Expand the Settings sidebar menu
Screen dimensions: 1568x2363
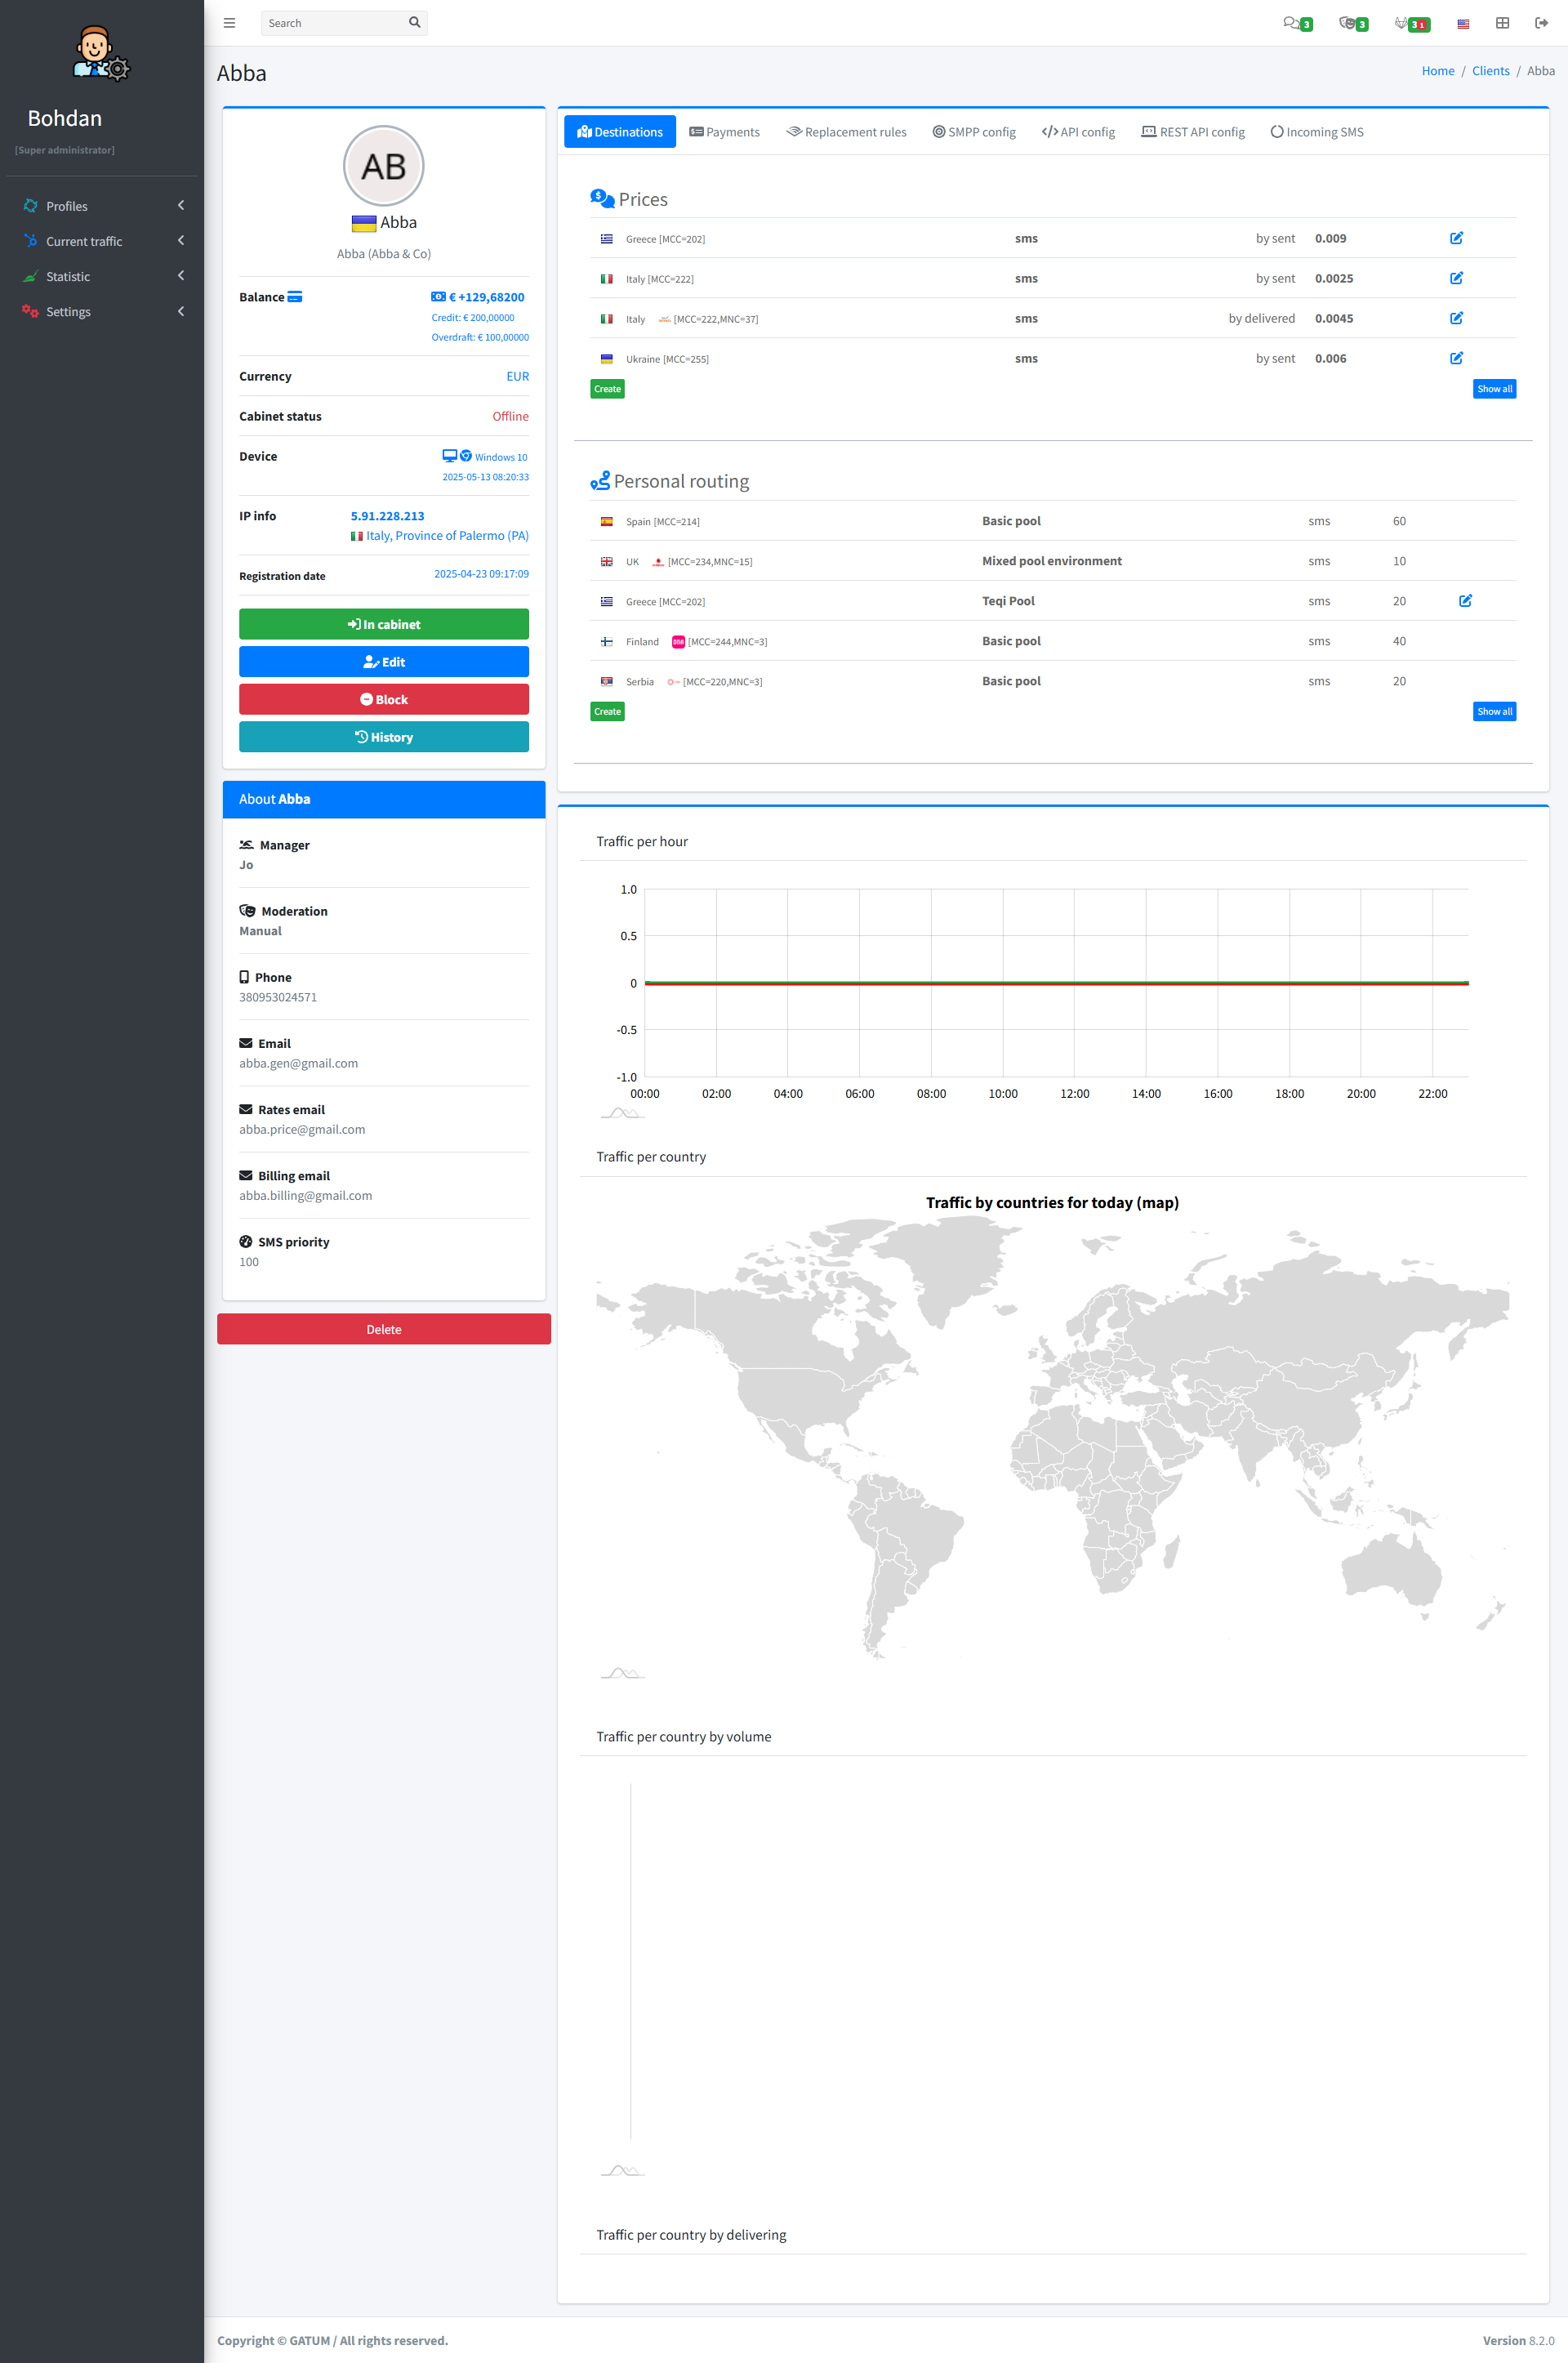click(100, 312)
